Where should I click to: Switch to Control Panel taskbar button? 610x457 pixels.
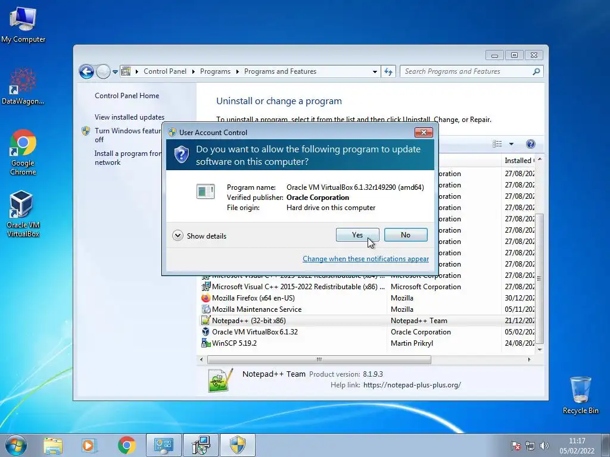(163, 445)
